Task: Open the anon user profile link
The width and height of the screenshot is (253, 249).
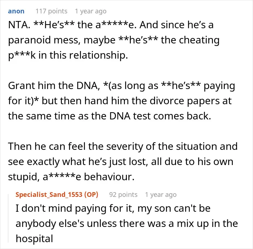Action: tap(16, 11)
